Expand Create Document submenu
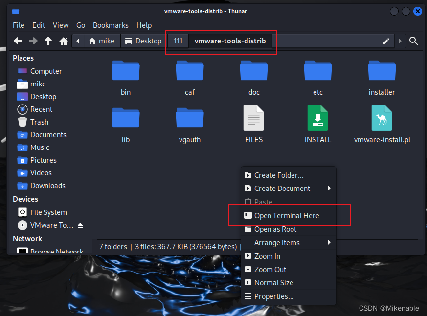This screenshot has width=427, height=316. tap(289, 189)
